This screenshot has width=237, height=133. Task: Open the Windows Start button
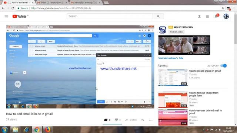pos(5,130)
